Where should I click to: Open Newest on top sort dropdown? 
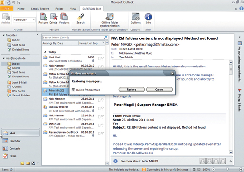coord(103,43)
